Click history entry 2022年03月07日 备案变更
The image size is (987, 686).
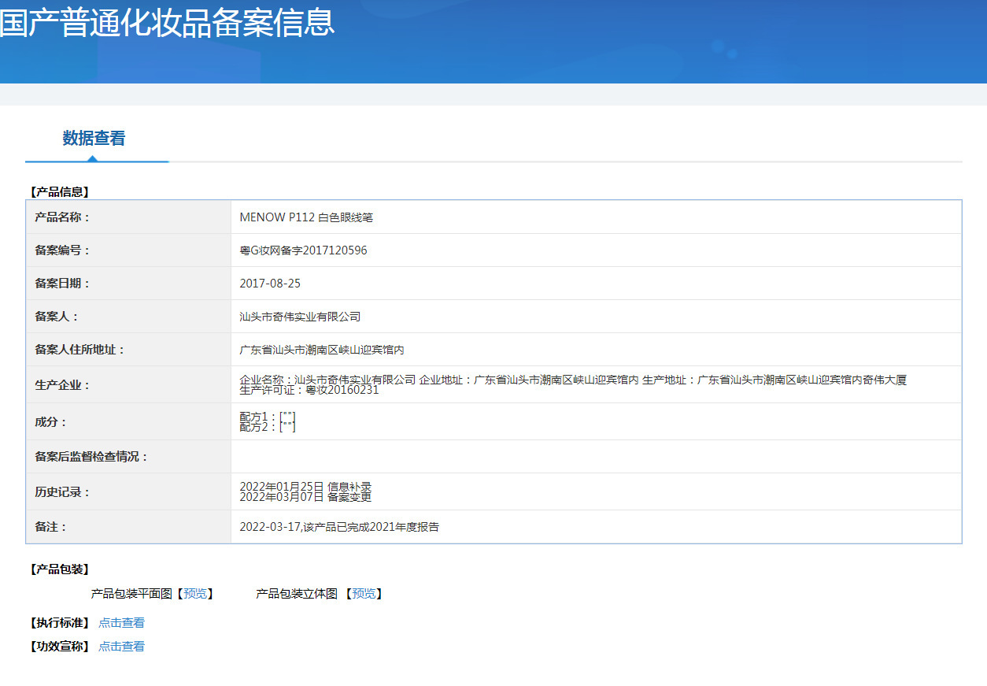tap(305, 497)
